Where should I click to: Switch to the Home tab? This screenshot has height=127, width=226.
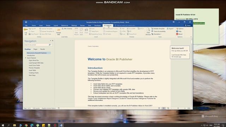coord(34,25)
